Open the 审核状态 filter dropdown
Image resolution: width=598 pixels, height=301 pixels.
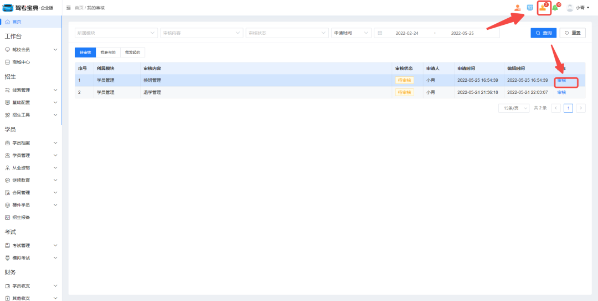coord(287,33)
